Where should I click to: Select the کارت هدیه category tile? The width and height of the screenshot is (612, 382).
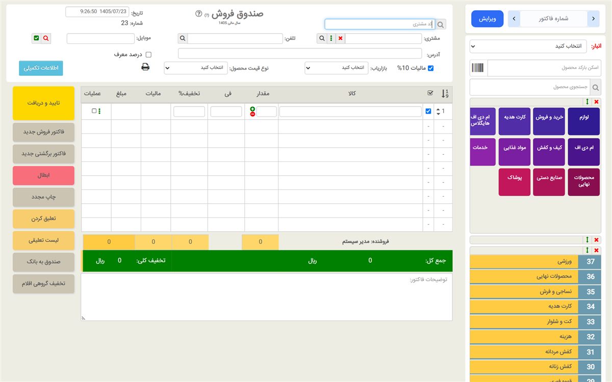(515, 121)
